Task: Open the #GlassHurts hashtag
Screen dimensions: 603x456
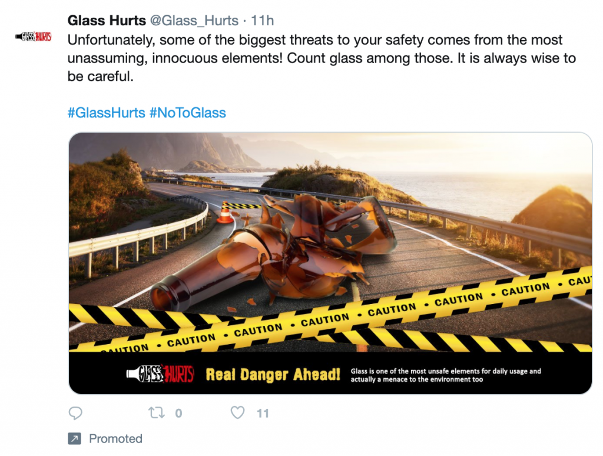Action: click(x=106, y=113)
